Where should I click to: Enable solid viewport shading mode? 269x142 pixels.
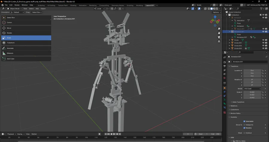pos(212,9)
